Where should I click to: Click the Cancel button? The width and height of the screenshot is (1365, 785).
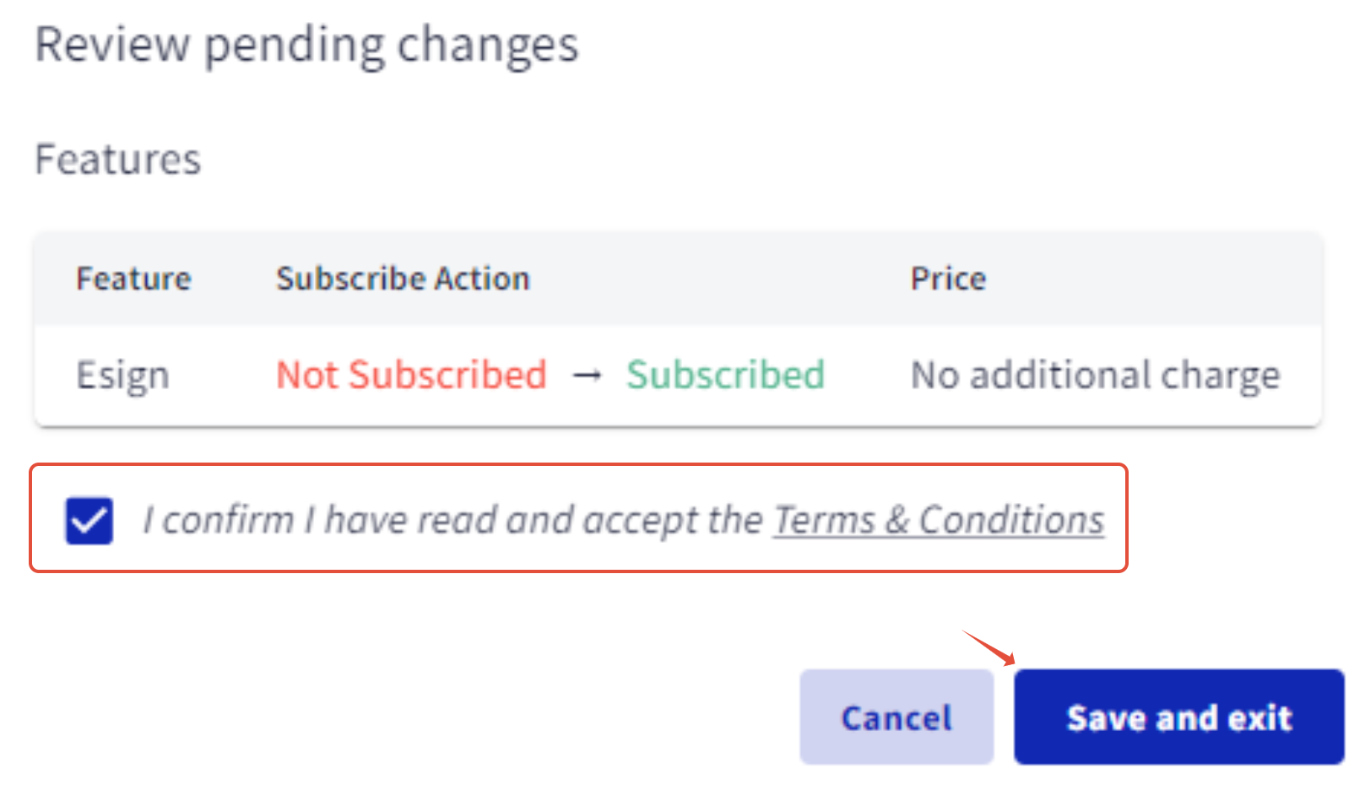[896, 717]
